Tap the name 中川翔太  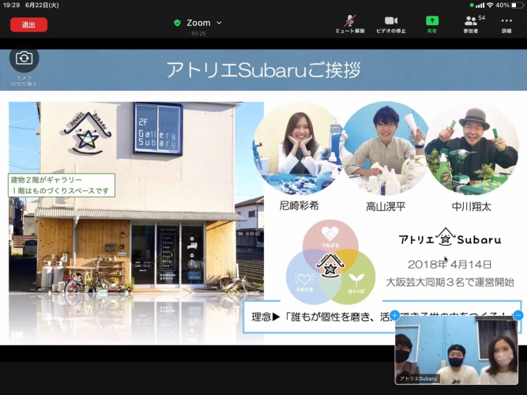(x=471, y=206)
